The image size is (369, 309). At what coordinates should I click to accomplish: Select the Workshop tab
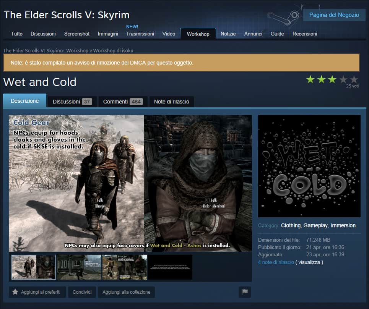(x=198, y=34)
